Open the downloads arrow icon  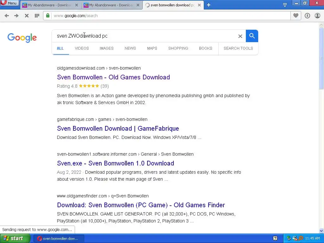(x=307, y=16)
